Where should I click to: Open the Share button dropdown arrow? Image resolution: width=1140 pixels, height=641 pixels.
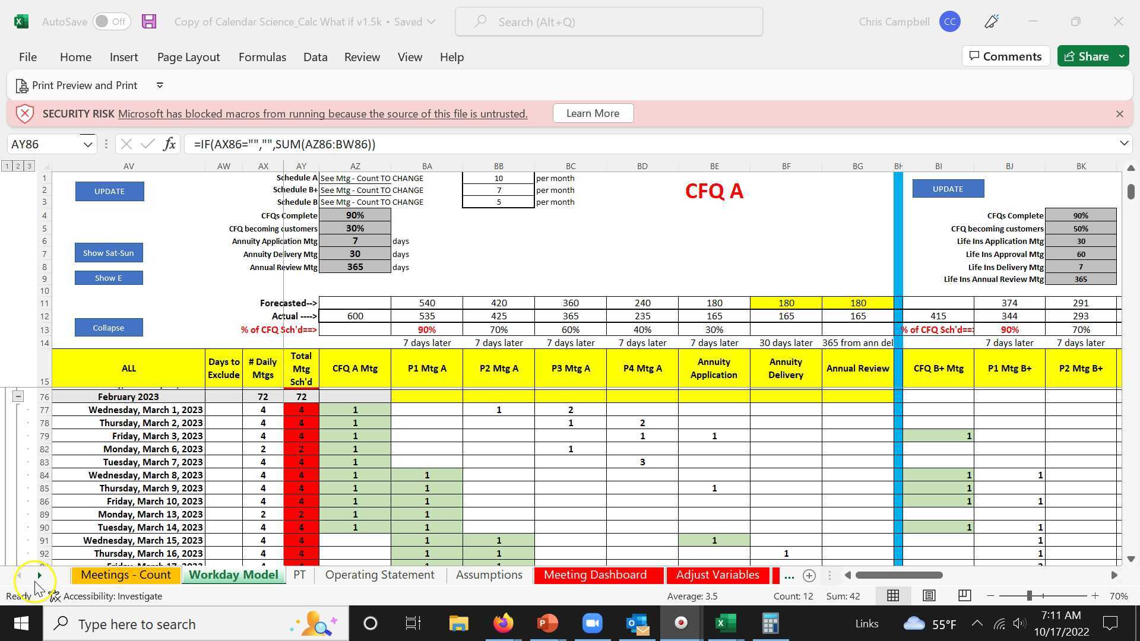(1122, 56)
